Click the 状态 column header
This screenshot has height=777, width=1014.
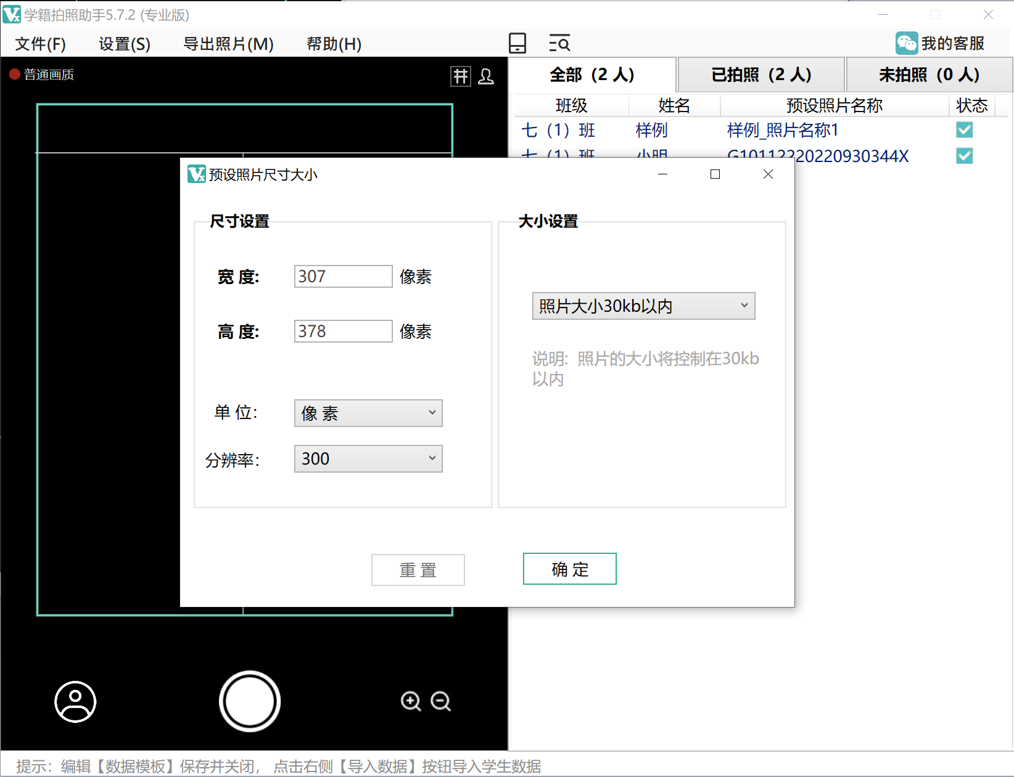971,105
